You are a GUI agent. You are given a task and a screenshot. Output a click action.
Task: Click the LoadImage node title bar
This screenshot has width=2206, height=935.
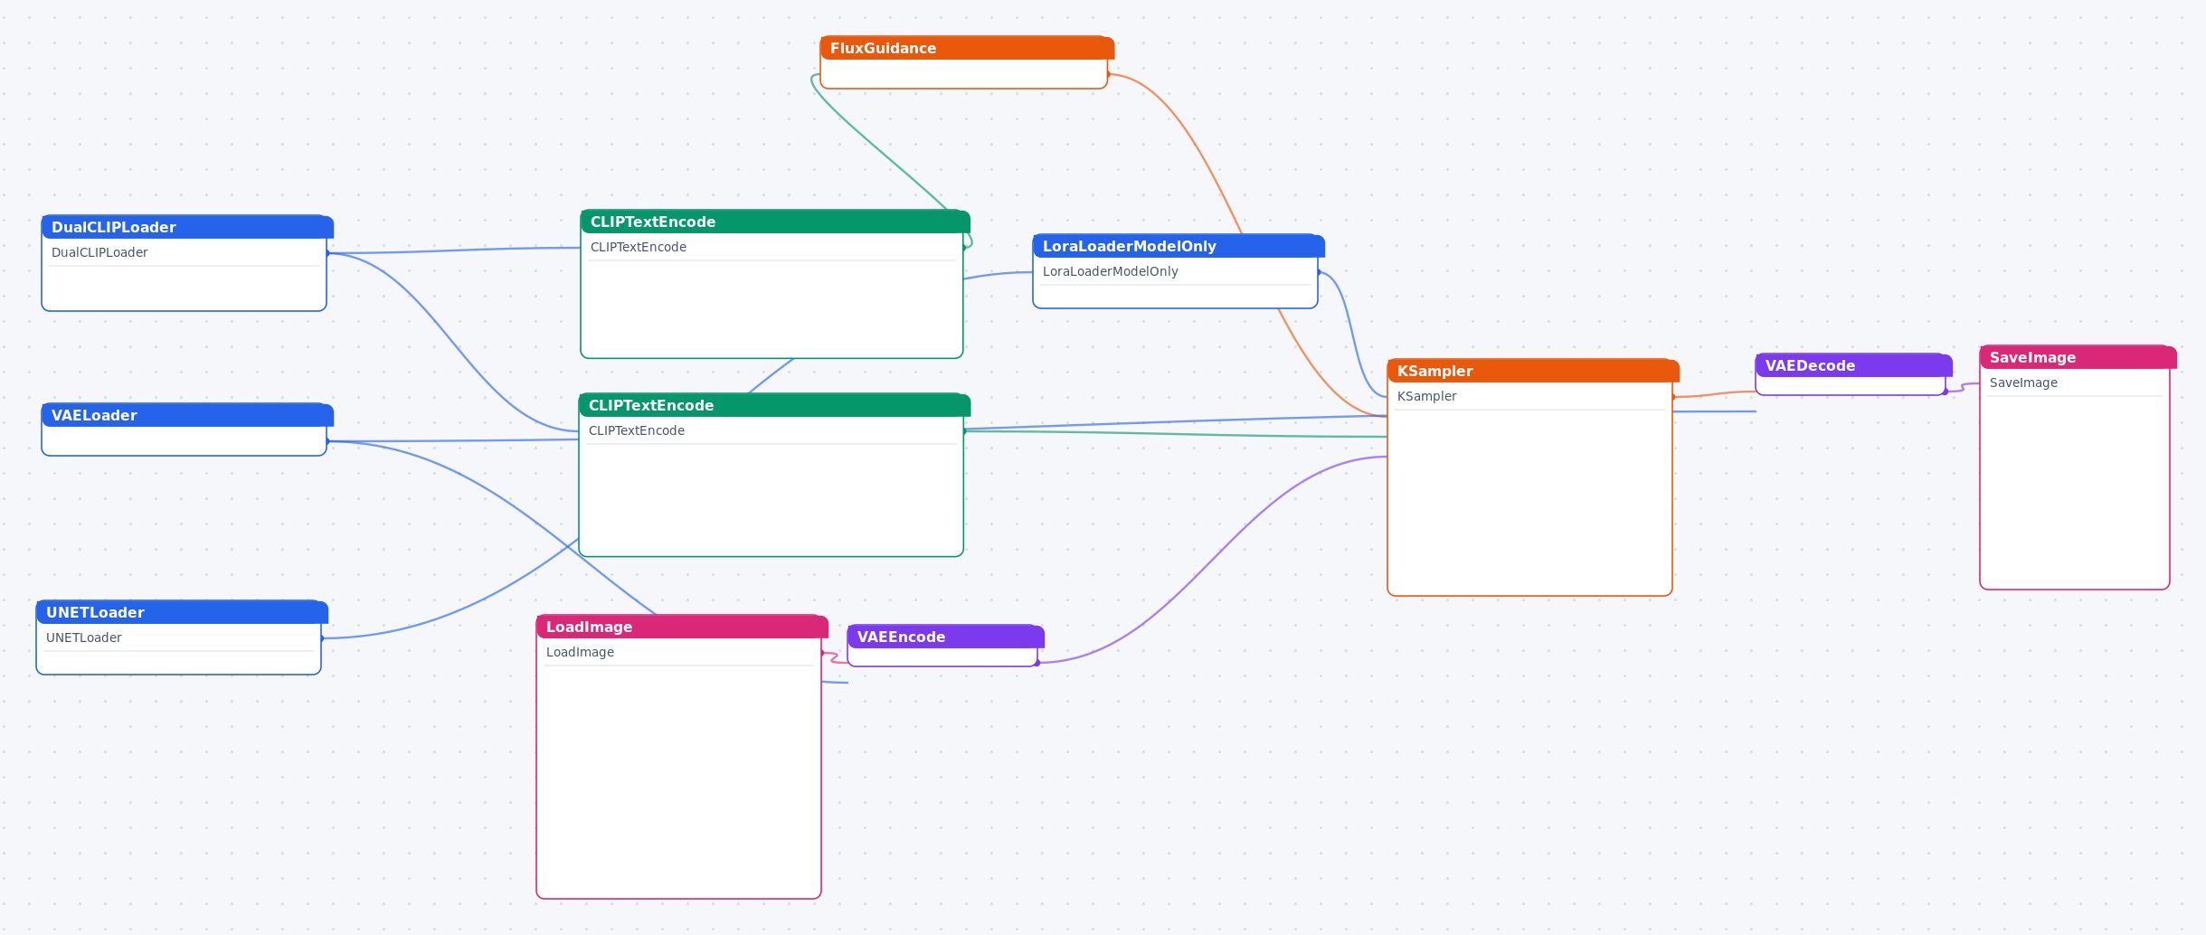pos(682,627)
